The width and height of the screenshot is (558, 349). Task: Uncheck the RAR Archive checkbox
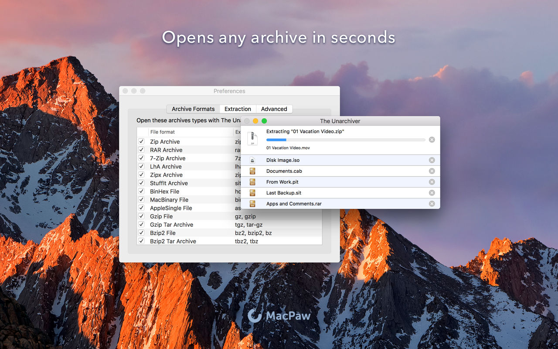point(141,150)
